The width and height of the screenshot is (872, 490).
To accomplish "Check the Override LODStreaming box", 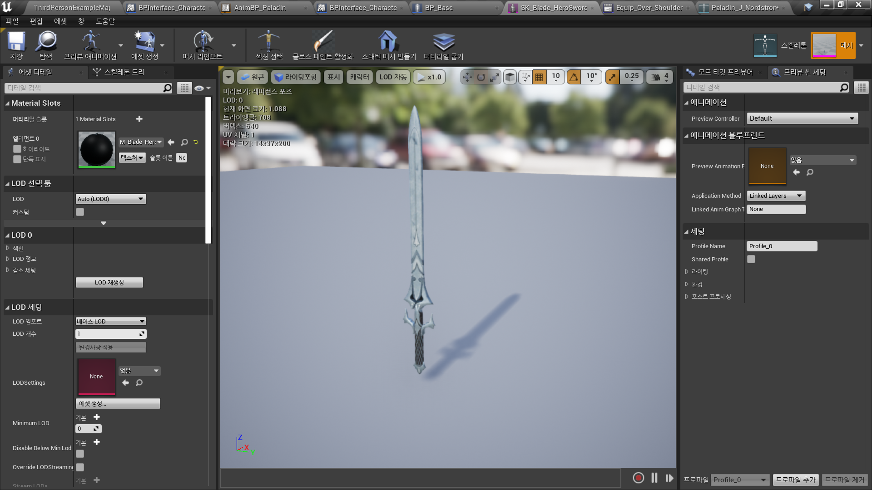I will [79, 467].
